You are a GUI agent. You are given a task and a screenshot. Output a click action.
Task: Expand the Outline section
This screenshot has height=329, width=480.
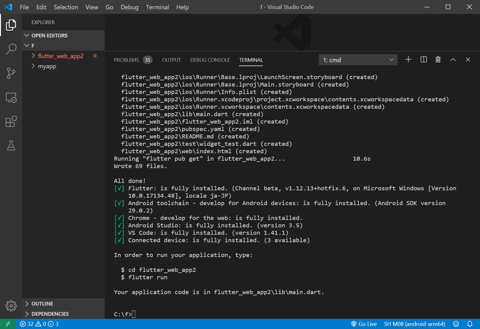[63, 304]
